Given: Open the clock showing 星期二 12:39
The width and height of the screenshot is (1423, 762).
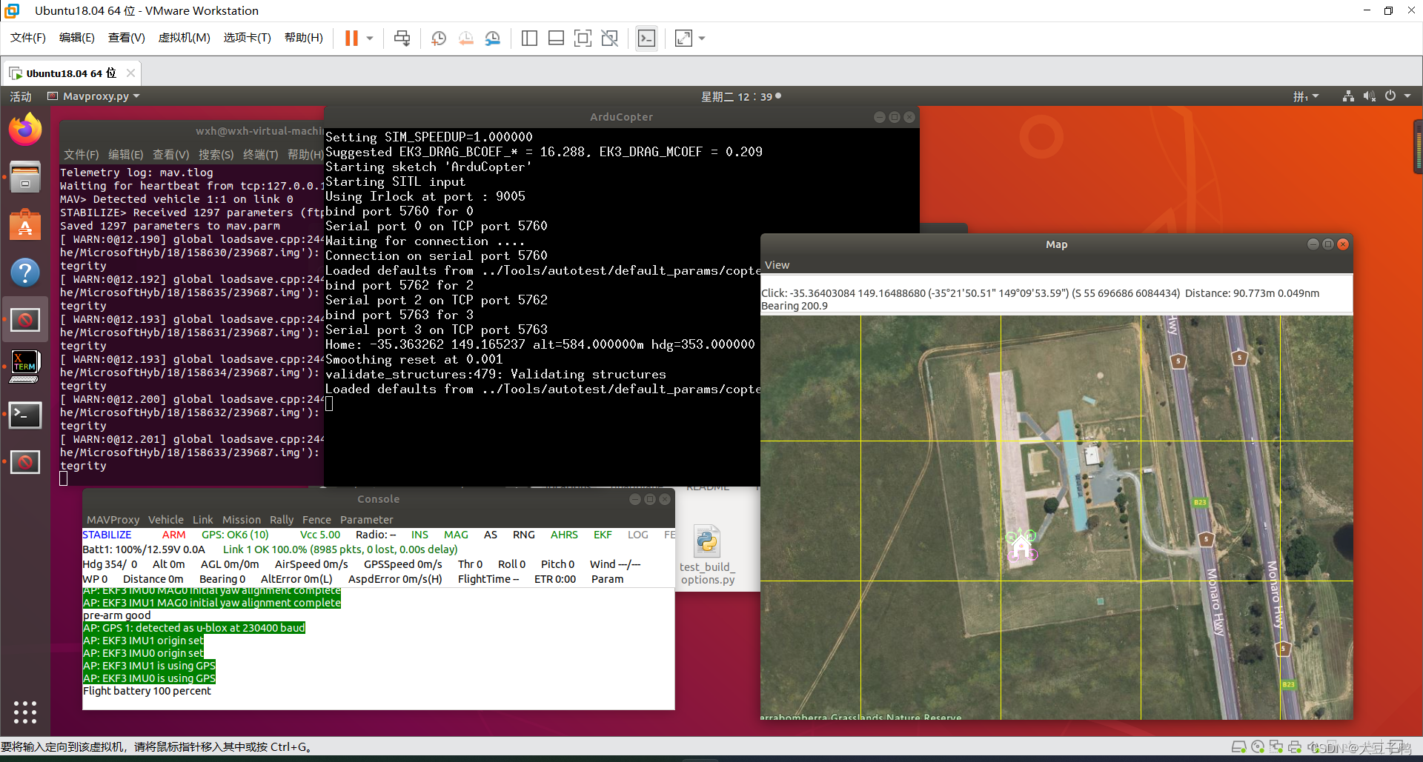Looking at the screenshot, I should point(740,96).
